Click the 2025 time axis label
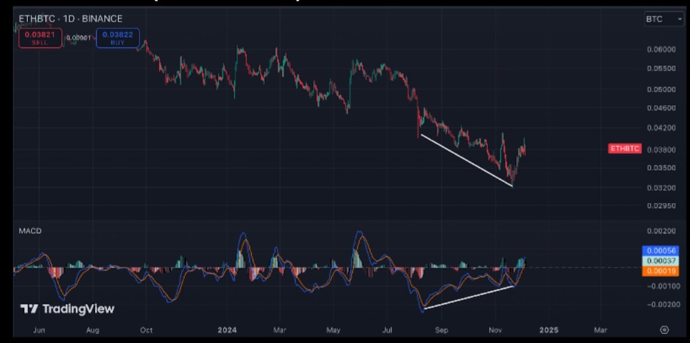The width and height of the screenshot is (690, 343). (549, 330)
